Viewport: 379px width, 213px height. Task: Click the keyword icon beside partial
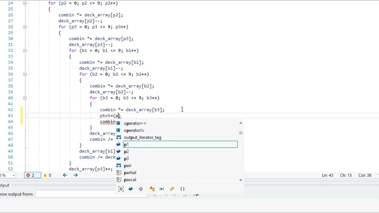pos(118,173)
